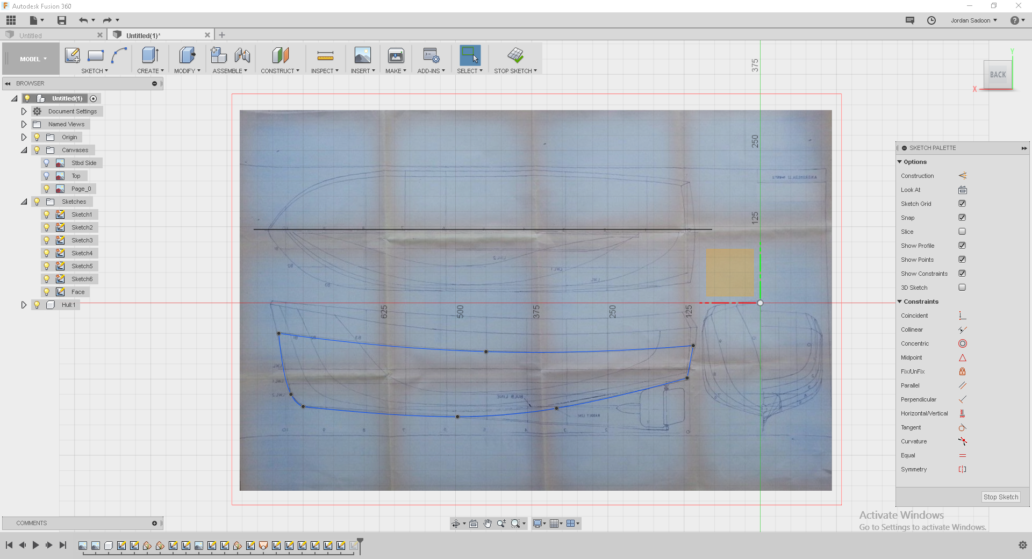Choose the Tangent constraint icon
Screen dimensions: 1032x559
(962, 427)
